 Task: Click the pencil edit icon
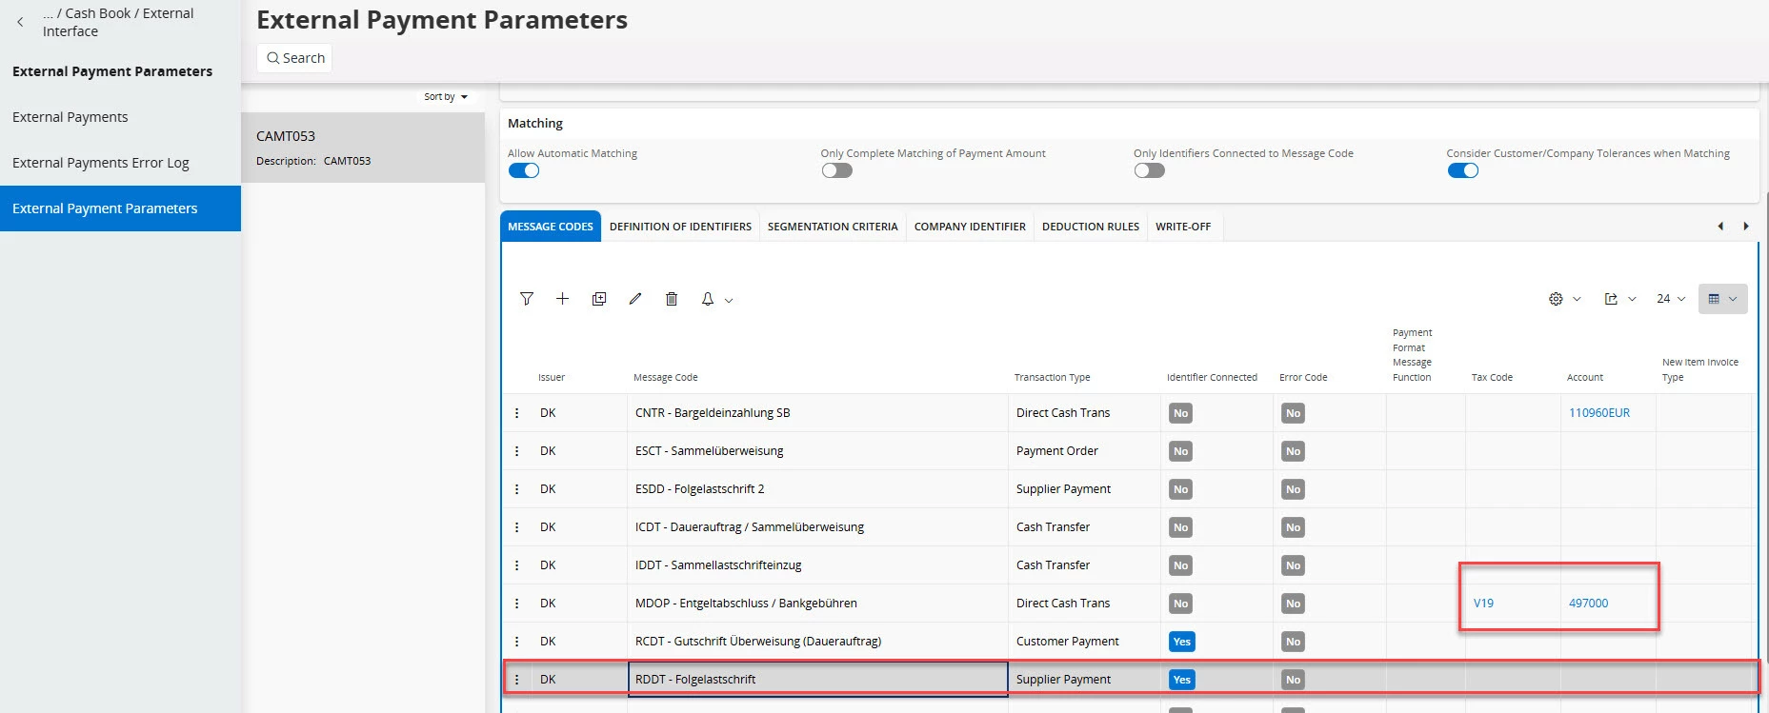coord(635,299)
